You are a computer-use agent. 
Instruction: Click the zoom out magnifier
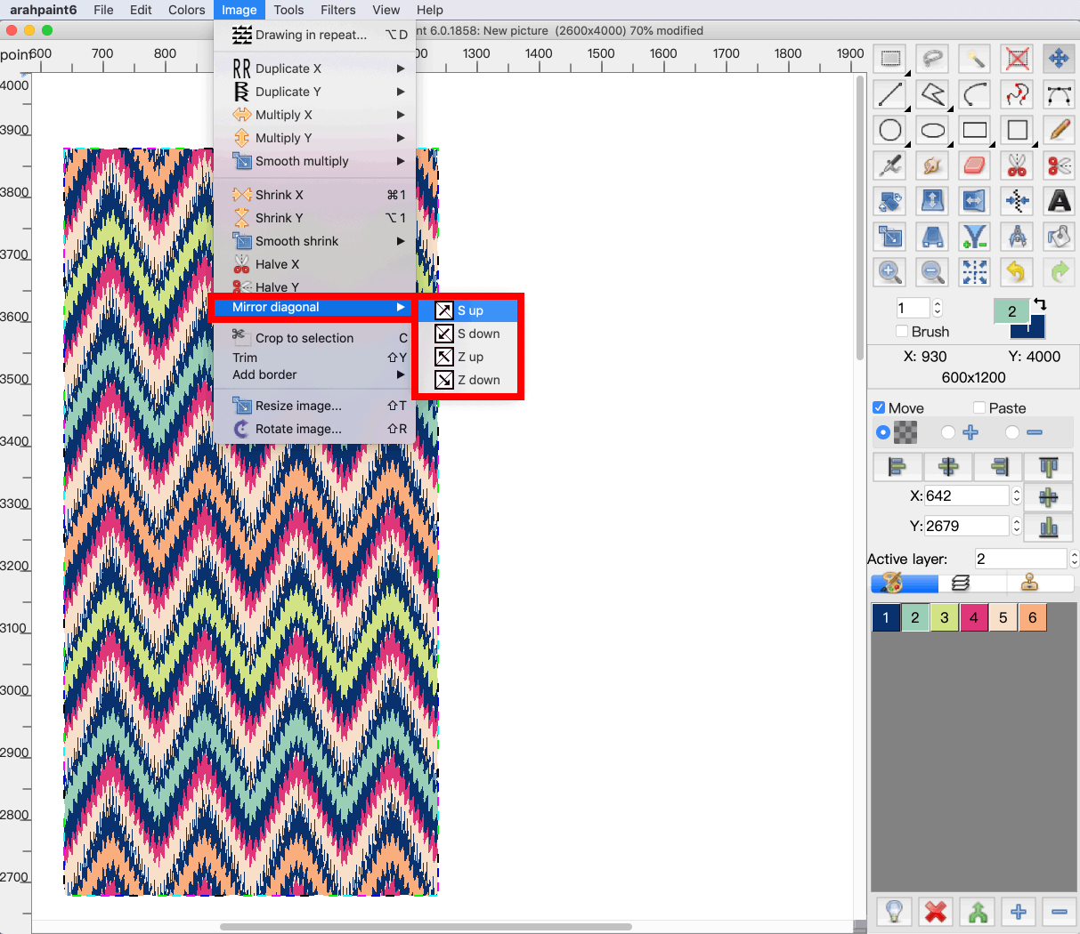point(932,272)
